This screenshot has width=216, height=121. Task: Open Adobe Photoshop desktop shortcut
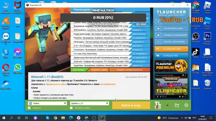pos(207,39)
